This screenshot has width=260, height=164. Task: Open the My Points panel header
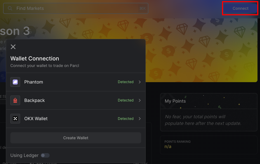[x=209, y=101]
